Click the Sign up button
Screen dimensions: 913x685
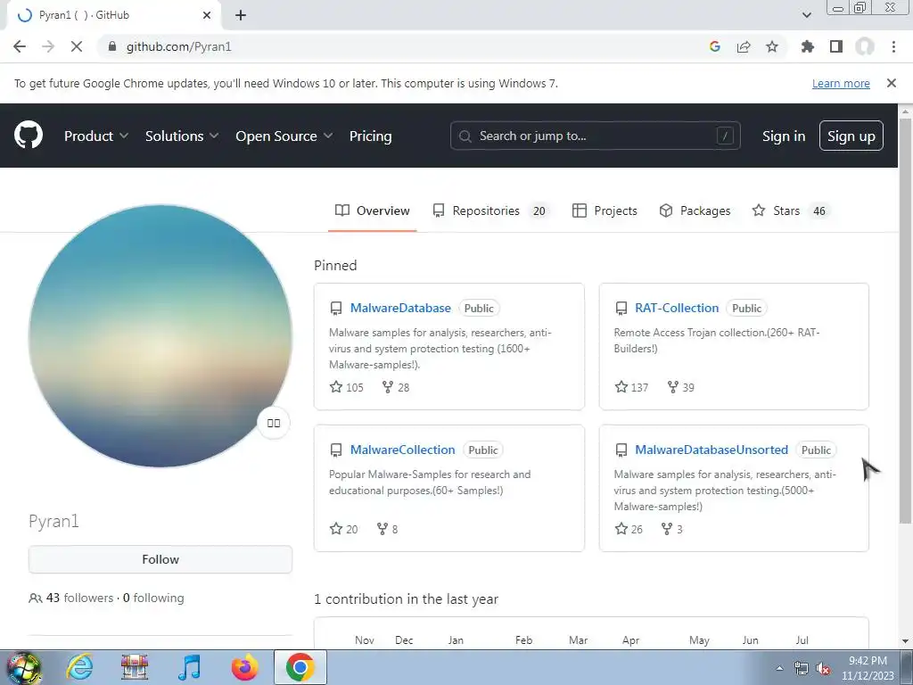click(851, 136)
